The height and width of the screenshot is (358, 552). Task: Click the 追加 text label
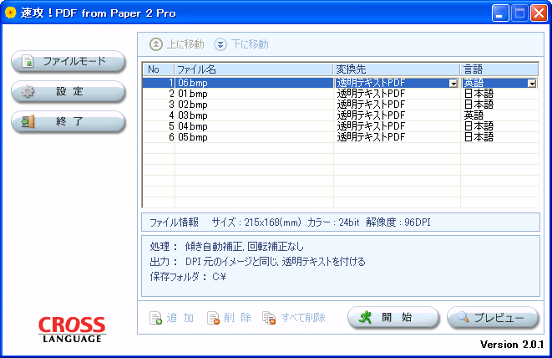(x=180, y=318)
